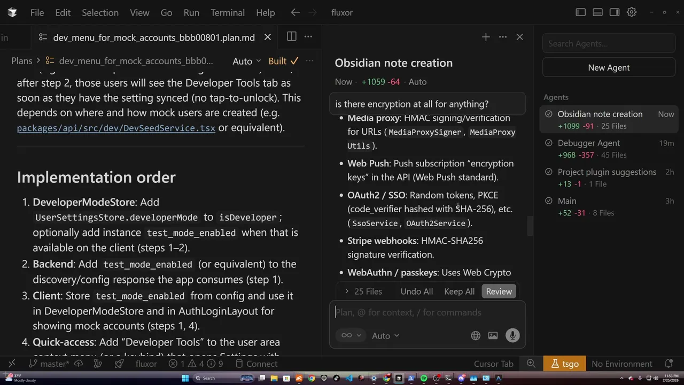Select the Project plugin suggestions agent
Screen dimensions: 684x385
609,178
